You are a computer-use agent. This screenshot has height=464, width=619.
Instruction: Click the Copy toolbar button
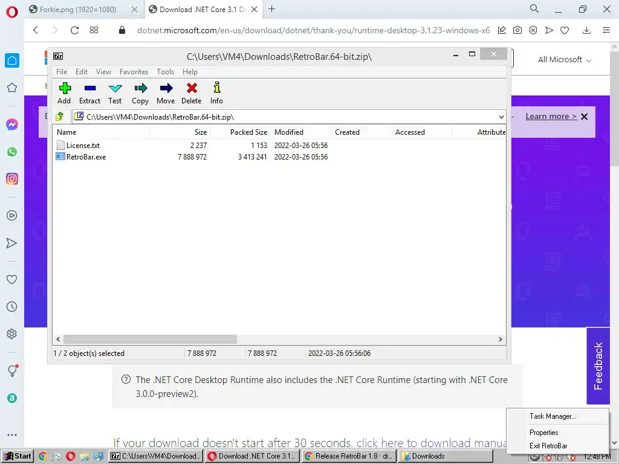click(x=140, y=93)
